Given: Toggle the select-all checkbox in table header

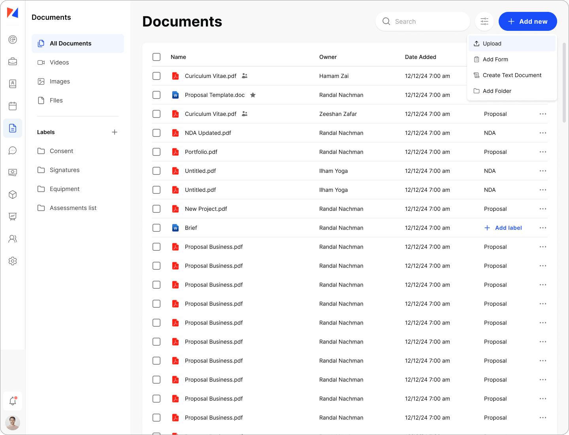Looking at the screenshot, I should [x=156, y=57].
